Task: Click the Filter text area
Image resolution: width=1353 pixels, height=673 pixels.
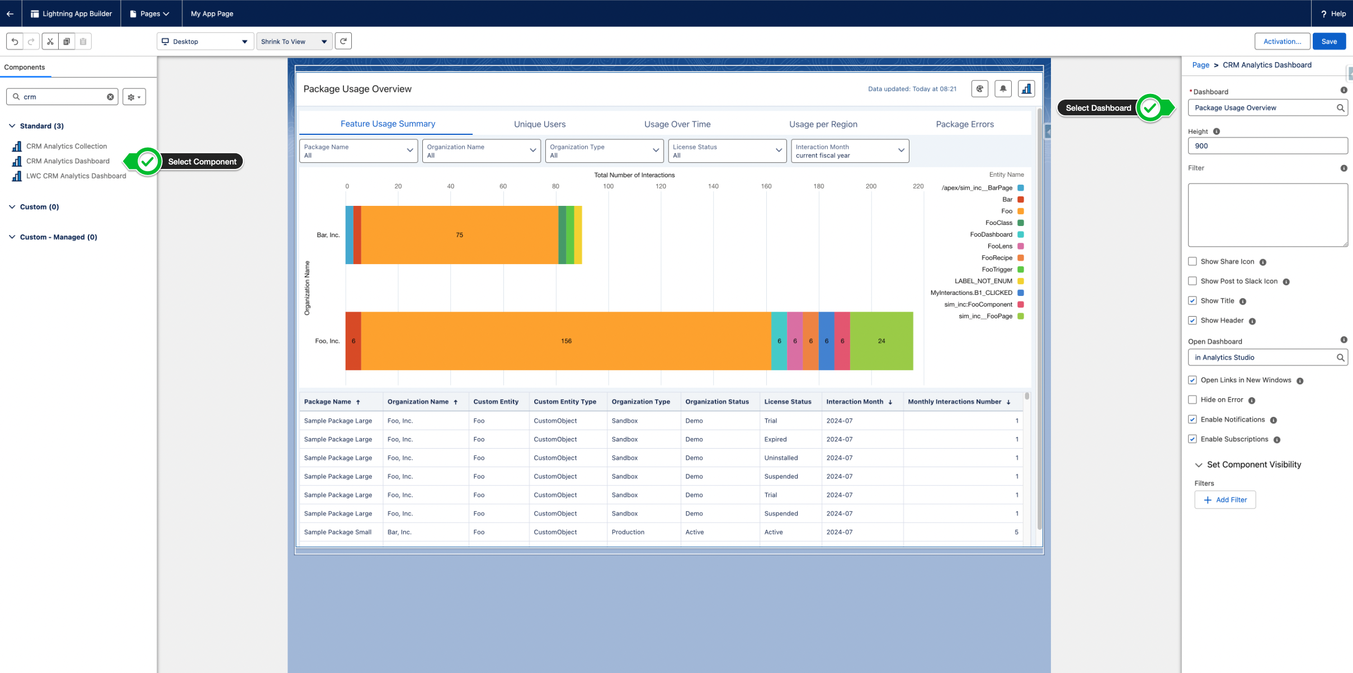Action: tap(1267, 215)
